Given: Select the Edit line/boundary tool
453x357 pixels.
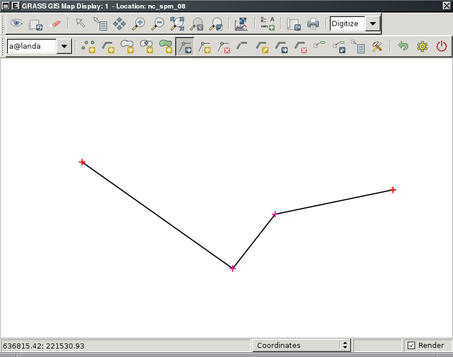Looking at the screenshot, I should pyautogui.click(x=262, y=47).
